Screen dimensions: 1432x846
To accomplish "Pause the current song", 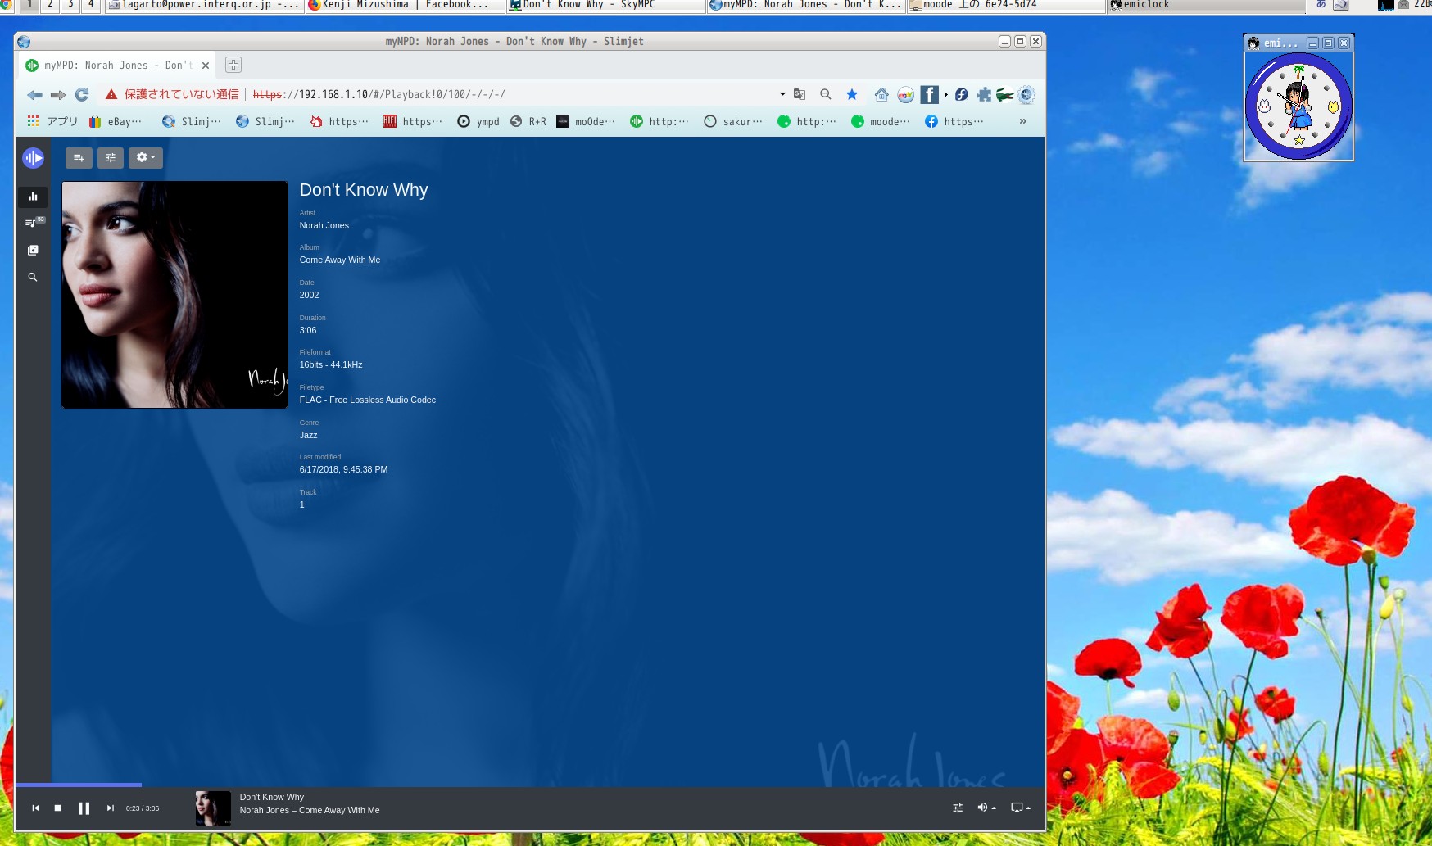I will click(84, 808).
